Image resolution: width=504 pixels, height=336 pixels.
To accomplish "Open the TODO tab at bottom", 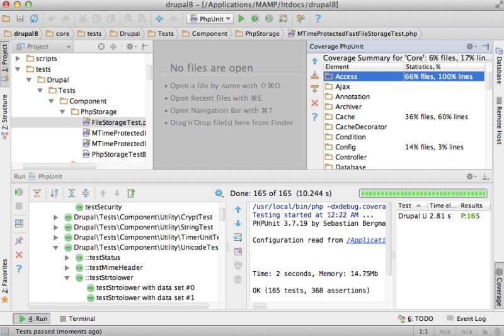I will [x=416, y=318].
